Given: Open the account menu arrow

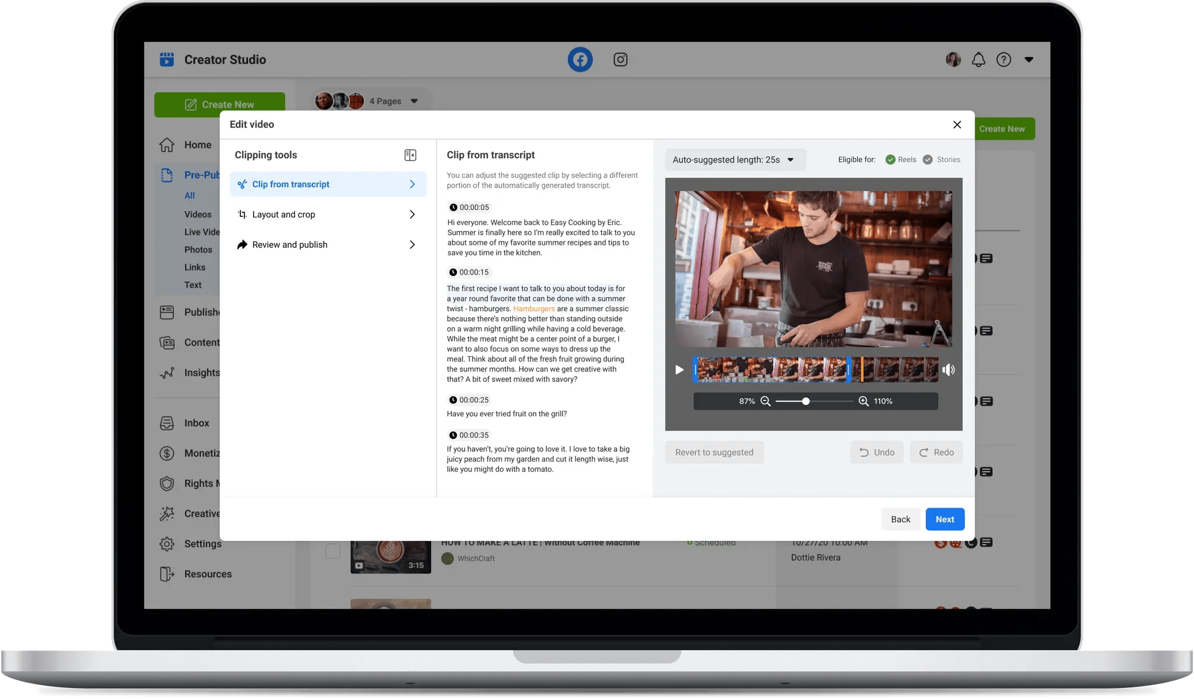Looking at the screenshot, I should [1028, 59].
